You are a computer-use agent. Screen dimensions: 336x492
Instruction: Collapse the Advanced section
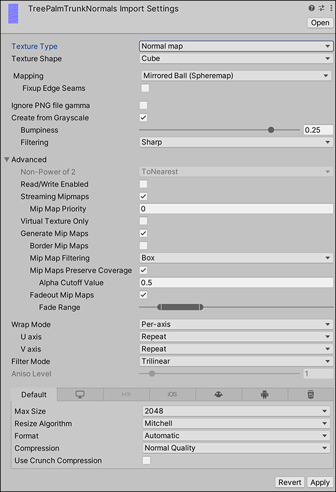pyautogui.click(x=7, y=159)
